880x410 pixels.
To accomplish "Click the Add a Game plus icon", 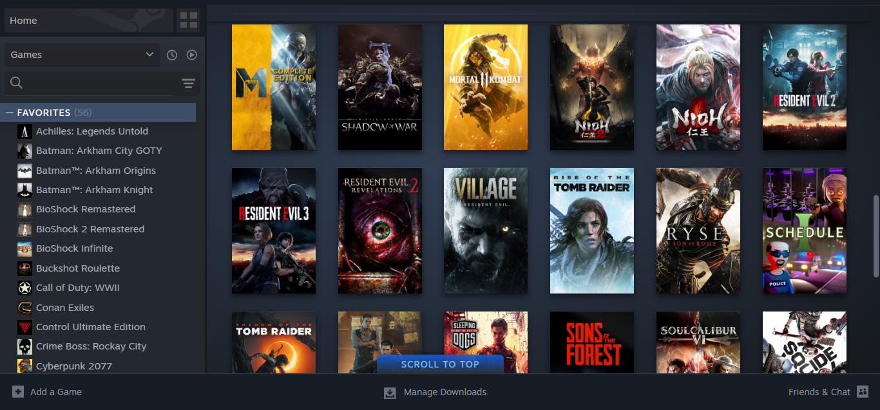I will (x=18, y=392).
